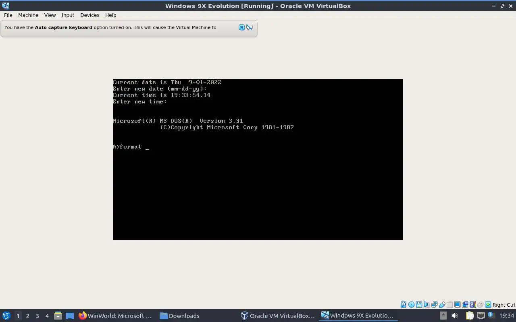This screenshot has width=516, height=322.
Task: Click the Right Ctrl host key label
Action: [504, 305]
